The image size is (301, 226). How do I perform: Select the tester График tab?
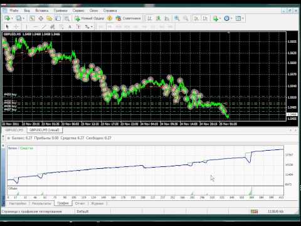pos(63,203)
